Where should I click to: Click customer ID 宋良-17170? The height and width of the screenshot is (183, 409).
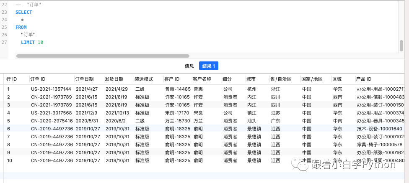coord(177,113)
